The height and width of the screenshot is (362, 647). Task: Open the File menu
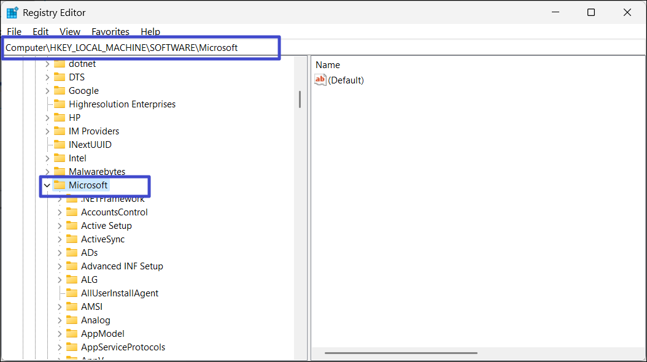pos(14,31)
